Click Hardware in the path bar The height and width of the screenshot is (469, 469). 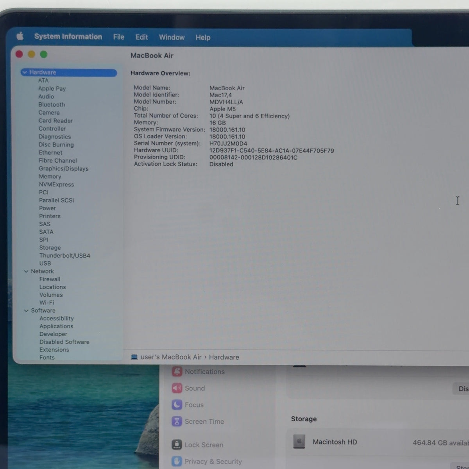click(x=224, y=357)
